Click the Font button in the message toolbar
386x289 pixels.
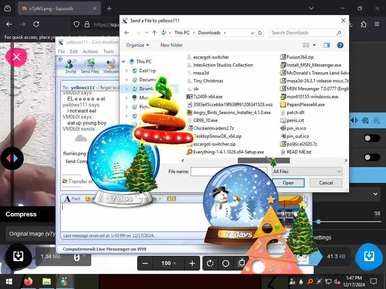tap(73, 199)
